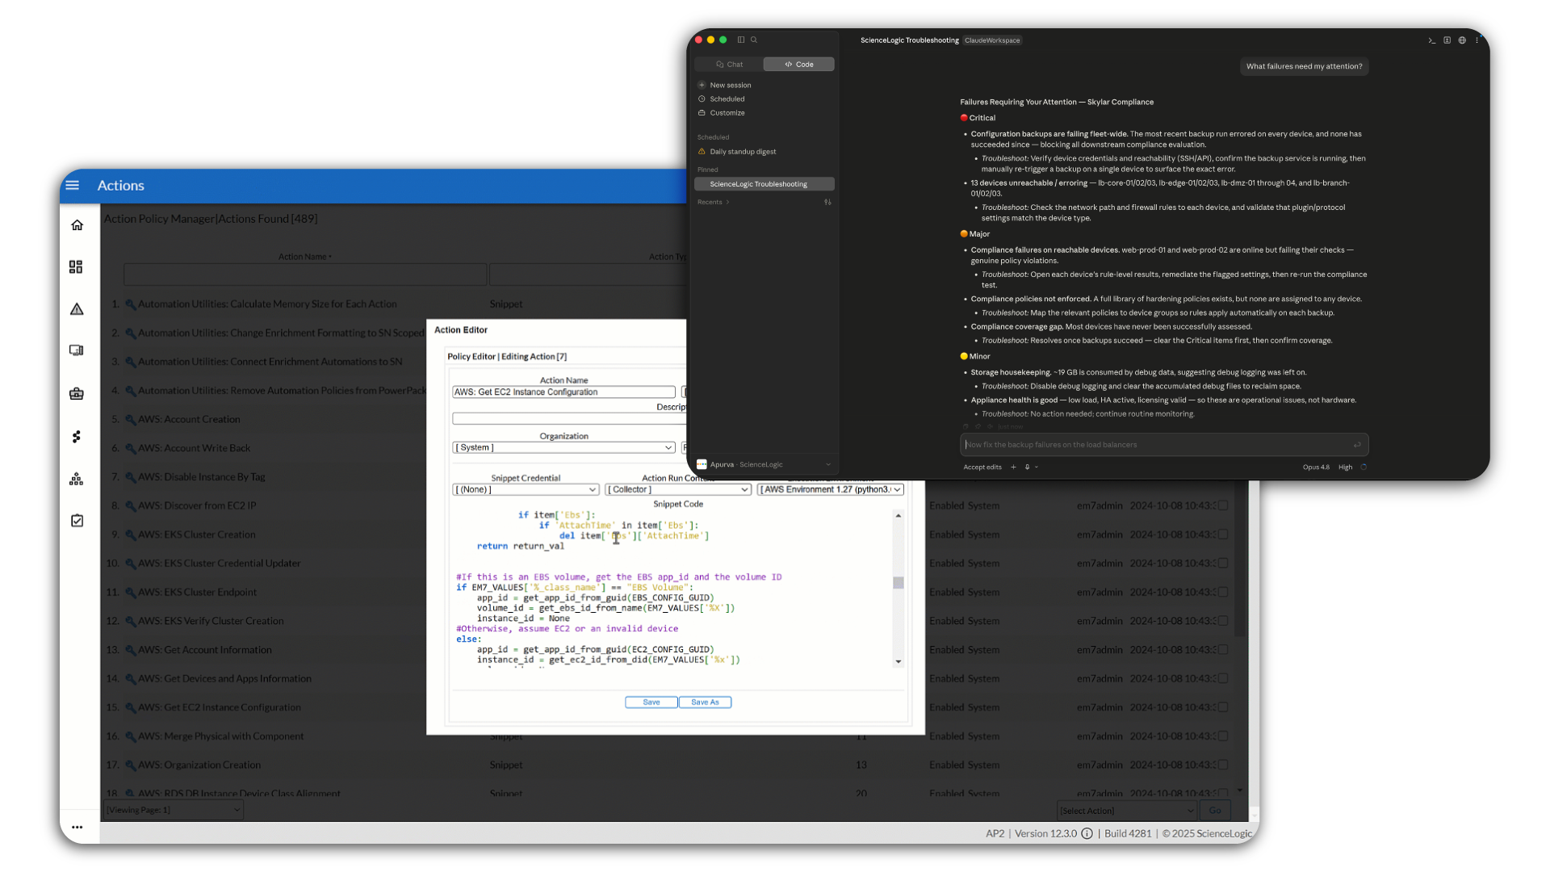Tick checkbox for AWS: Get EC2 Instance Configuration row
Image resolution: width=1550 pixels, height=872 pixels.
pyautogui.click(x=1223, y=707)
